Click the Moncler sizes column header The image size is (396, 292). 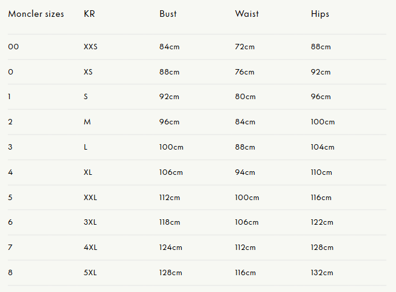coord(36,14)
